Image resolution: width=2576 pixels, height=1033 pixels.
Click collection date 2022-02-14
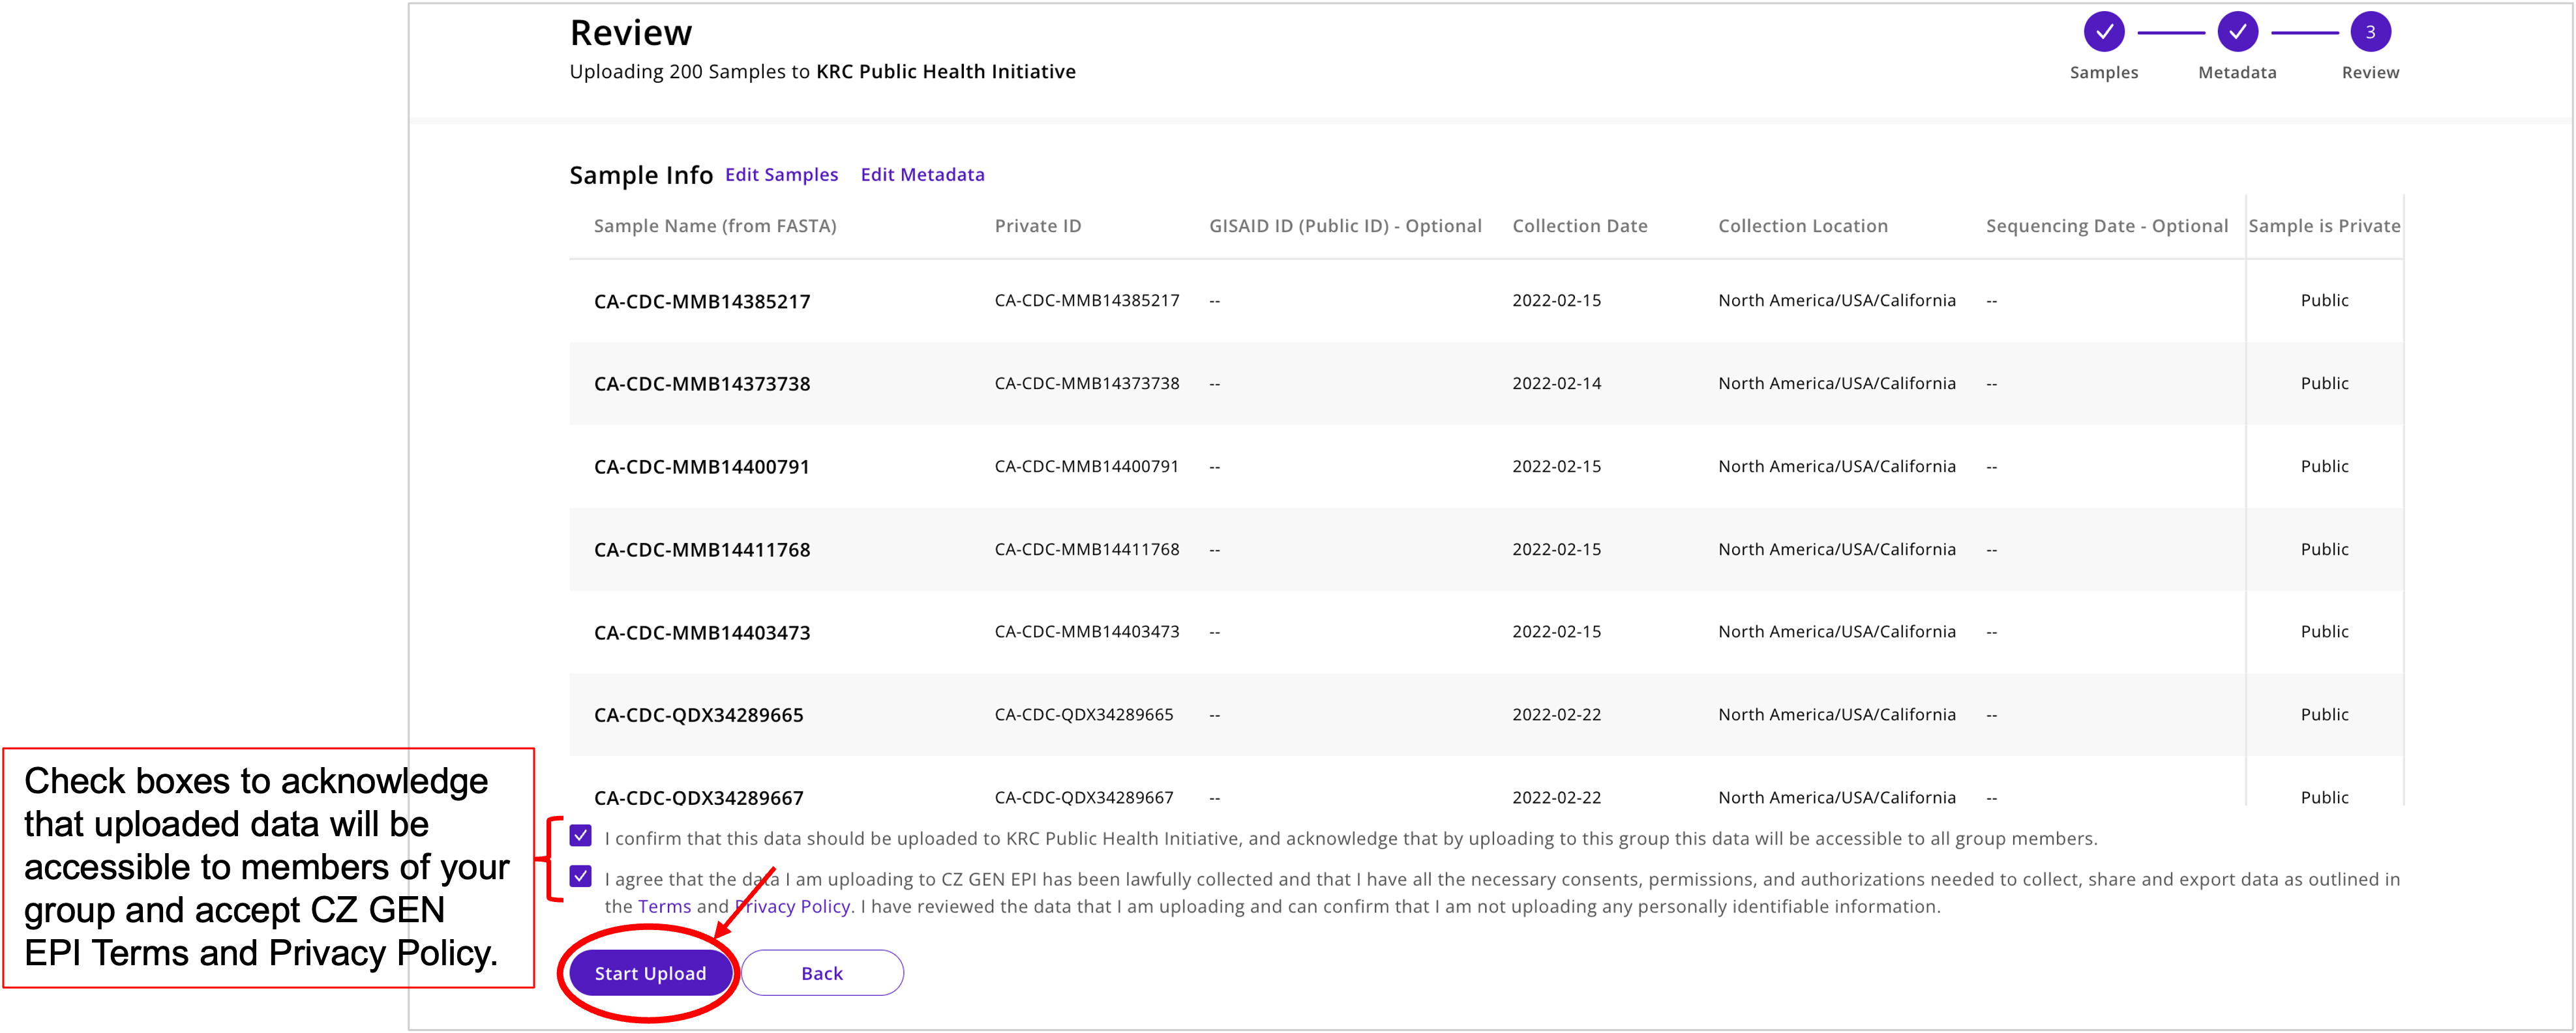point(1556,384)
